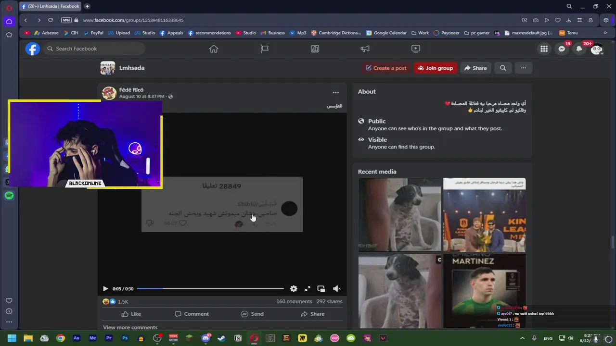The image size is (616, 346).
Task: Reload the page in Opera
Action: click(x=51, y=20)
